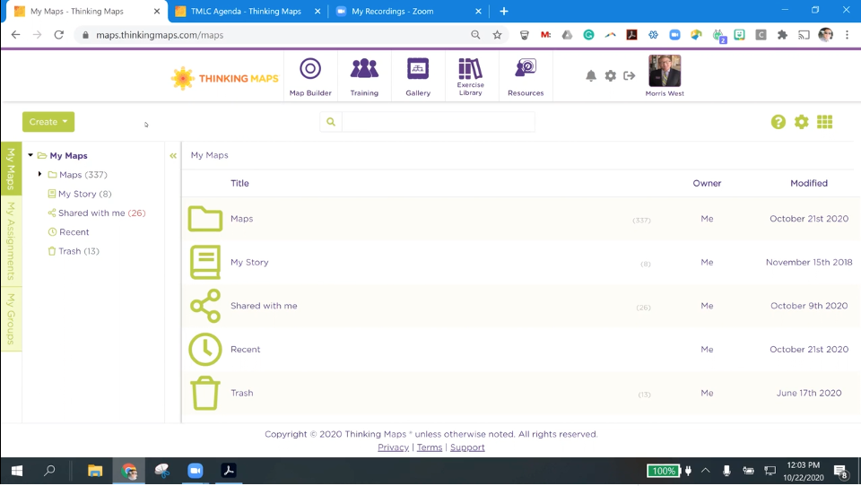Open the Create dropdown
This screenshot has height=486, width=861.
[48, 122]
